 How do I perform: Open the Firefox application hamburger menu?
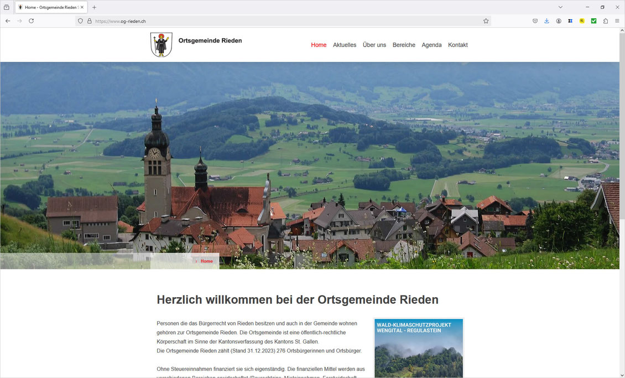pos(617,21)
